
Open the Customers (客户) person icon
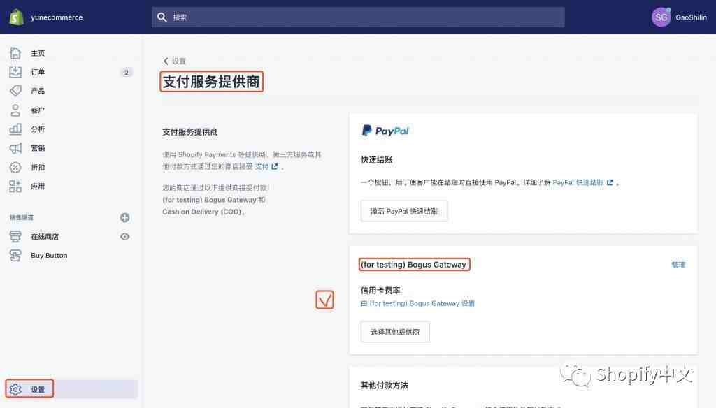(x=15, y=110)
